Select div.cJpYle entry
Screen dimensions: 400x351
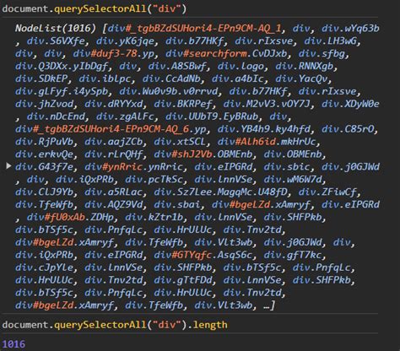point(44,267)
